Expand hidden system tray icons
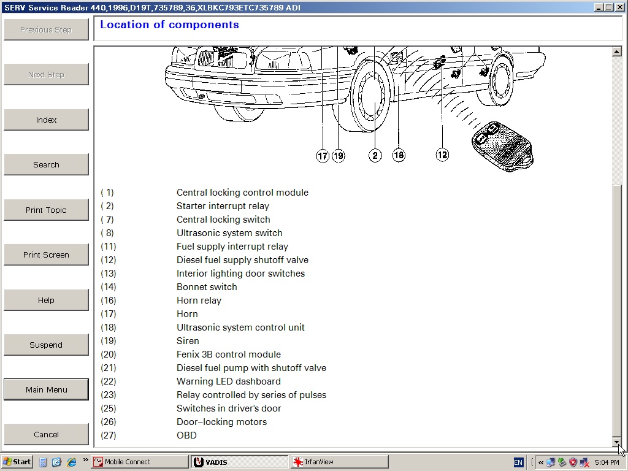Screen dimensions: 628x471 [x=541, y=462]
